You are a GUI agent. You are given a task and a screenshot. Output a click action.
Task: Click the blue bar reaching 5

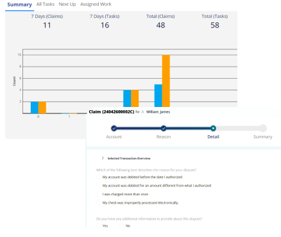click(x=158, y=95)
